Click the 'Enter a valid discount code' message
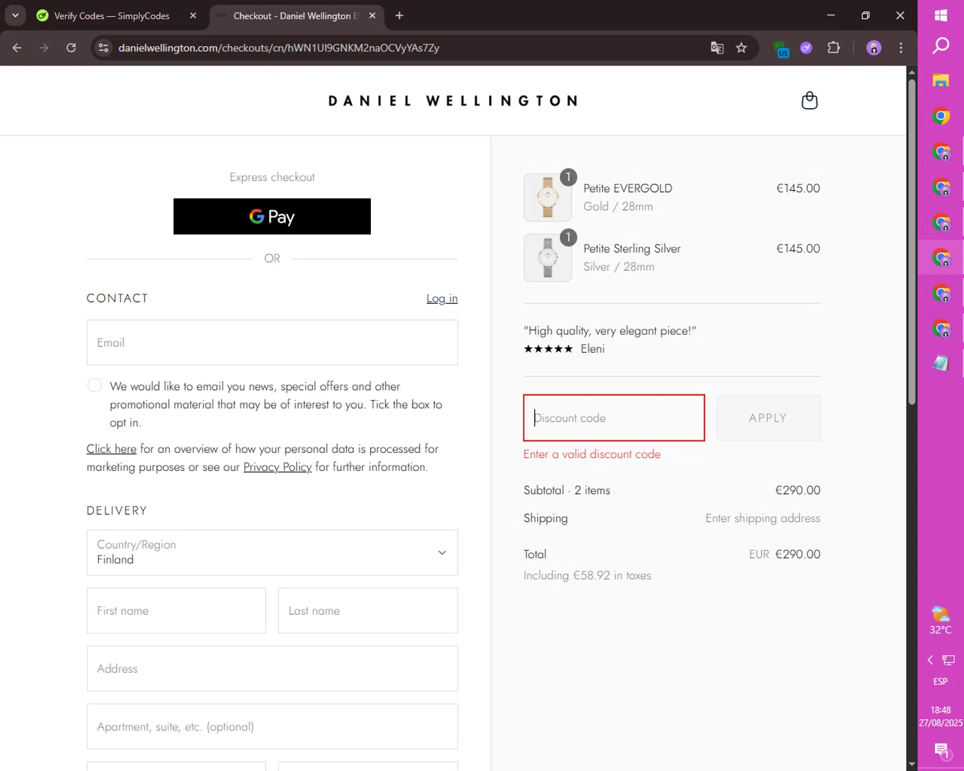The height and width of the screenshot is (771, 964). (x=592, y=454)
